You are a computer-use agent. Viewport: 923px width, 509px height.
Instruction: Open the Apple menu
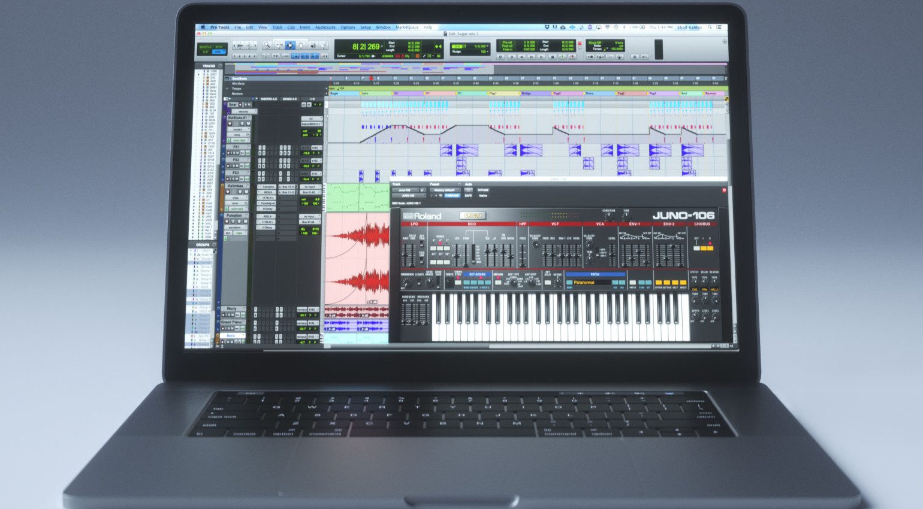(x=203, y=27)
